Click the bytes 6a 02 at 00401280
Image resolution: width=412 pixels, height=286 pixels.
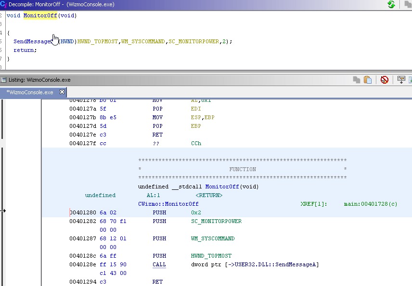[x=108, y=212]
